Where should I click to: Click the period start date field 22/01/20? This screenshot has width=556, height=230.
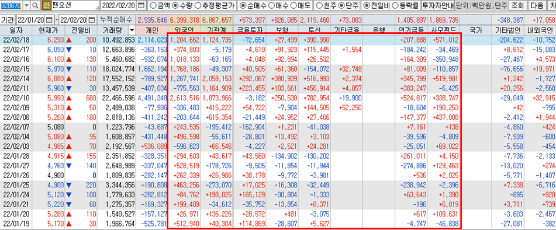click(x=31, y=20)
